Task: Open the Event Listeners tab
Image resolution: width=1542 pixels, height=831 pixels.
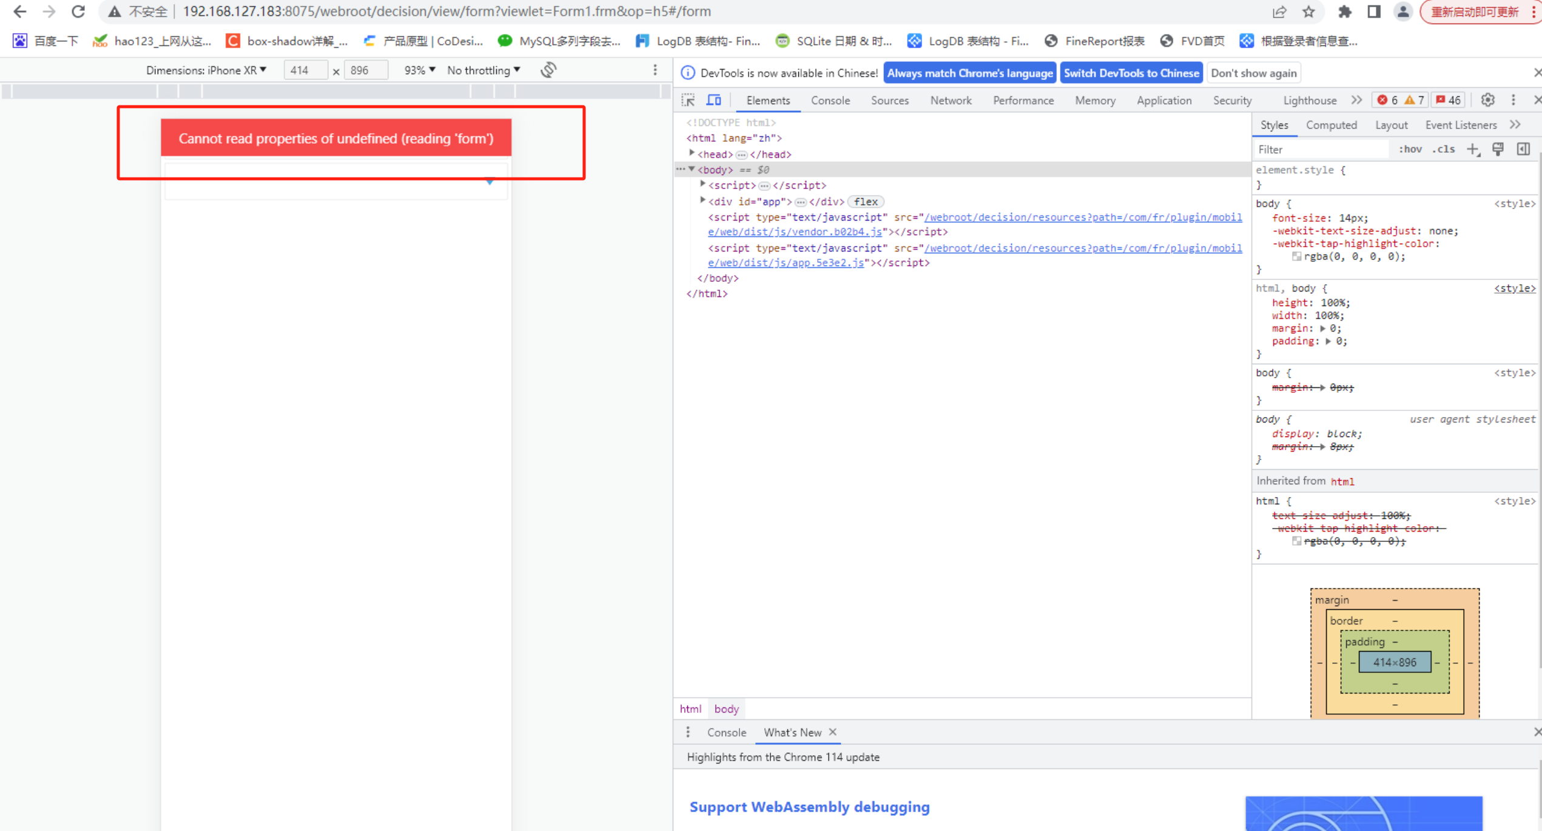Action: click(x=1461, y=125)
